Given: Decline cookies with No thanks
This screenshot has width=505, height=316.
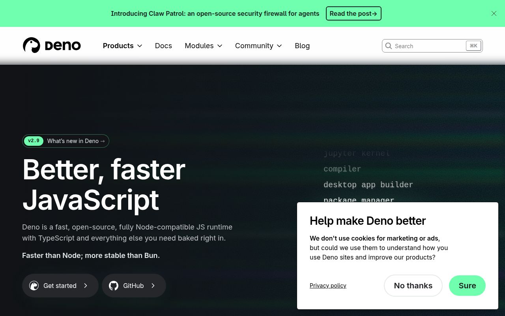Looking at the screenshot, I should (413, 286).
